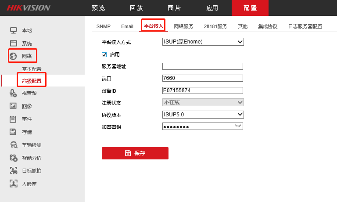Click the 设备ID field showing E07155874
Image resolution: width=337 pixels, height=202 pixels.
203,90
